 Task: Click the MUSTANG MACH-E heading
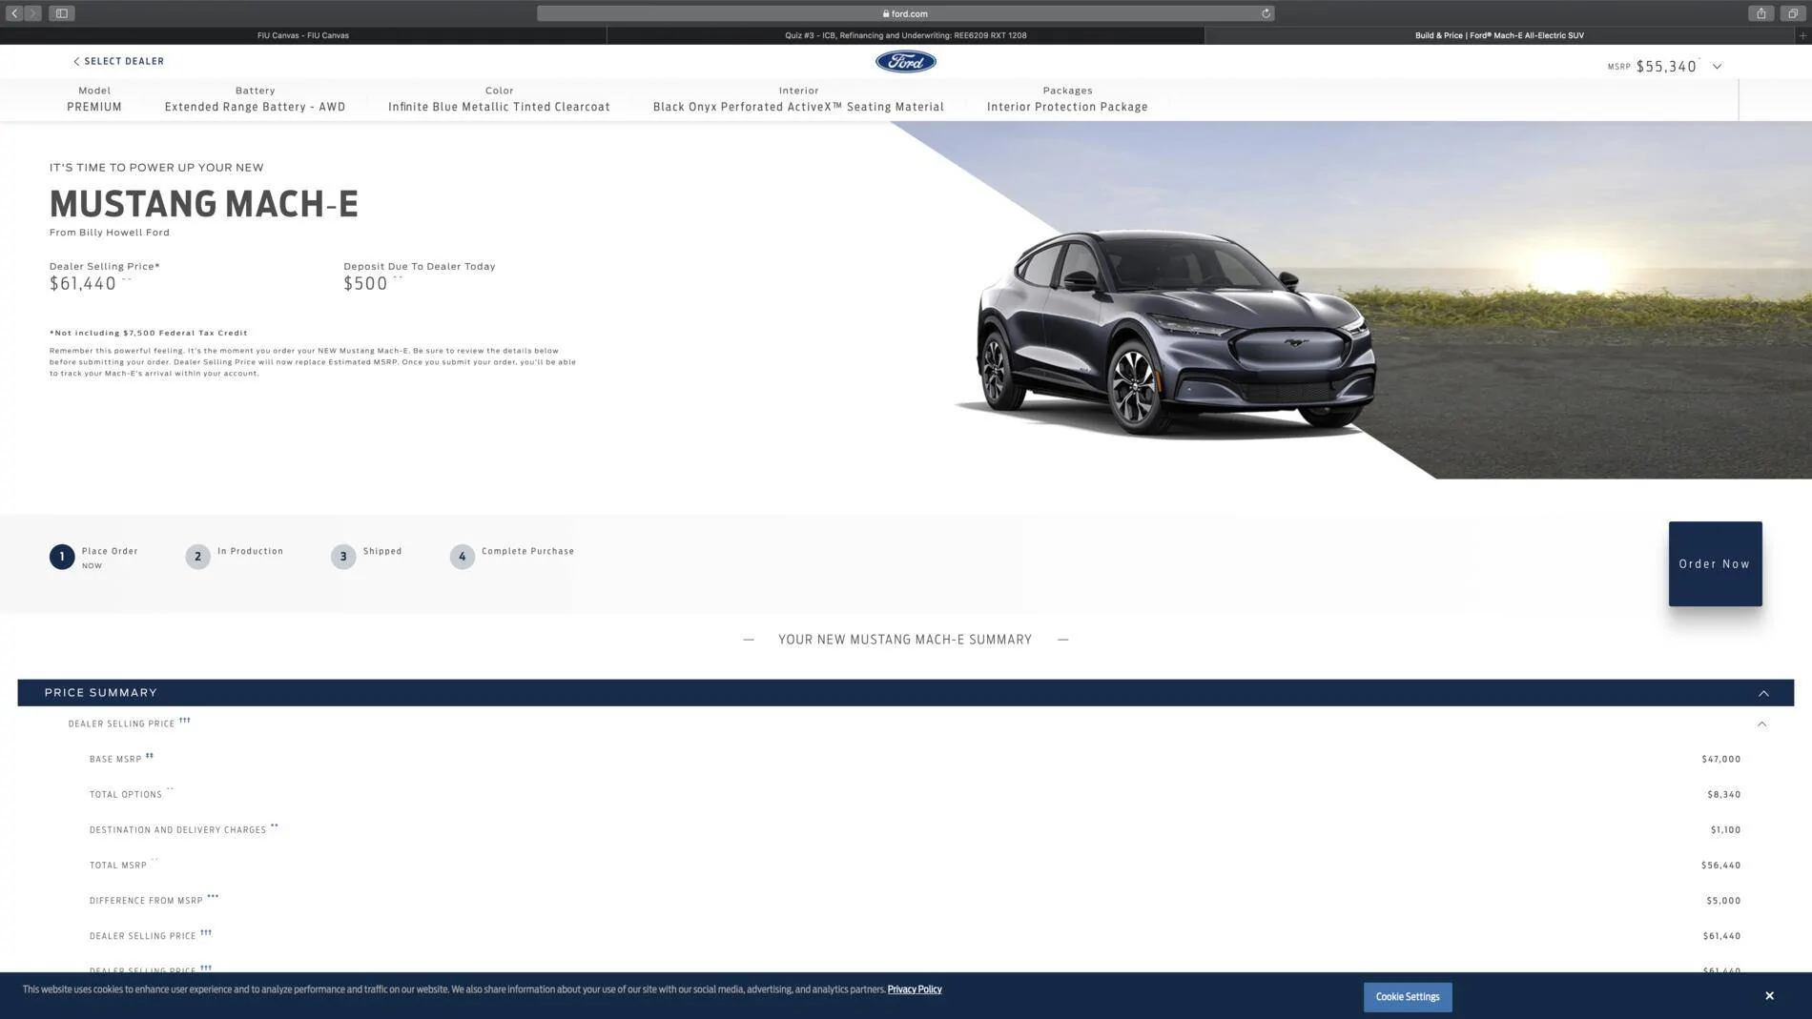coord(204,204)
